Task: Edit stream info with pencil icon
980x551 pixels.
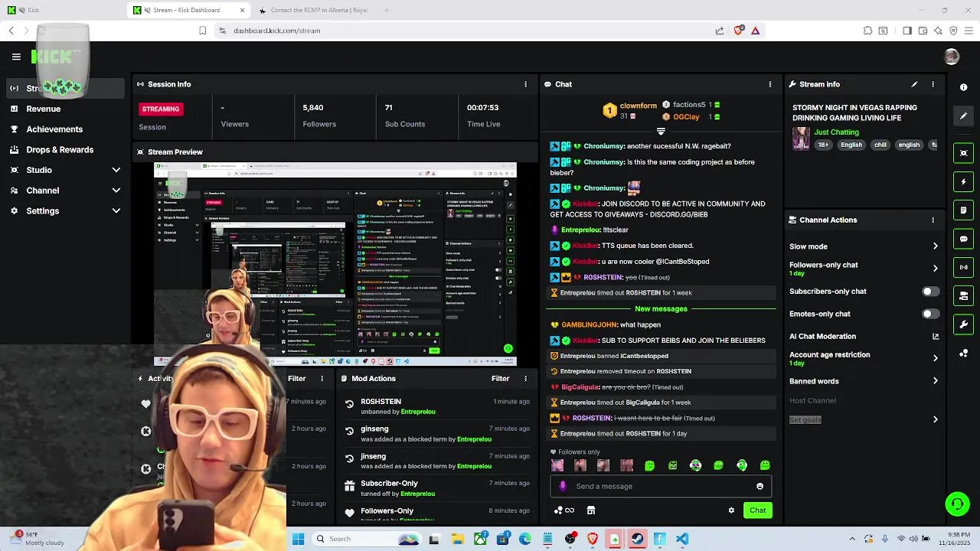Action: 914,84
